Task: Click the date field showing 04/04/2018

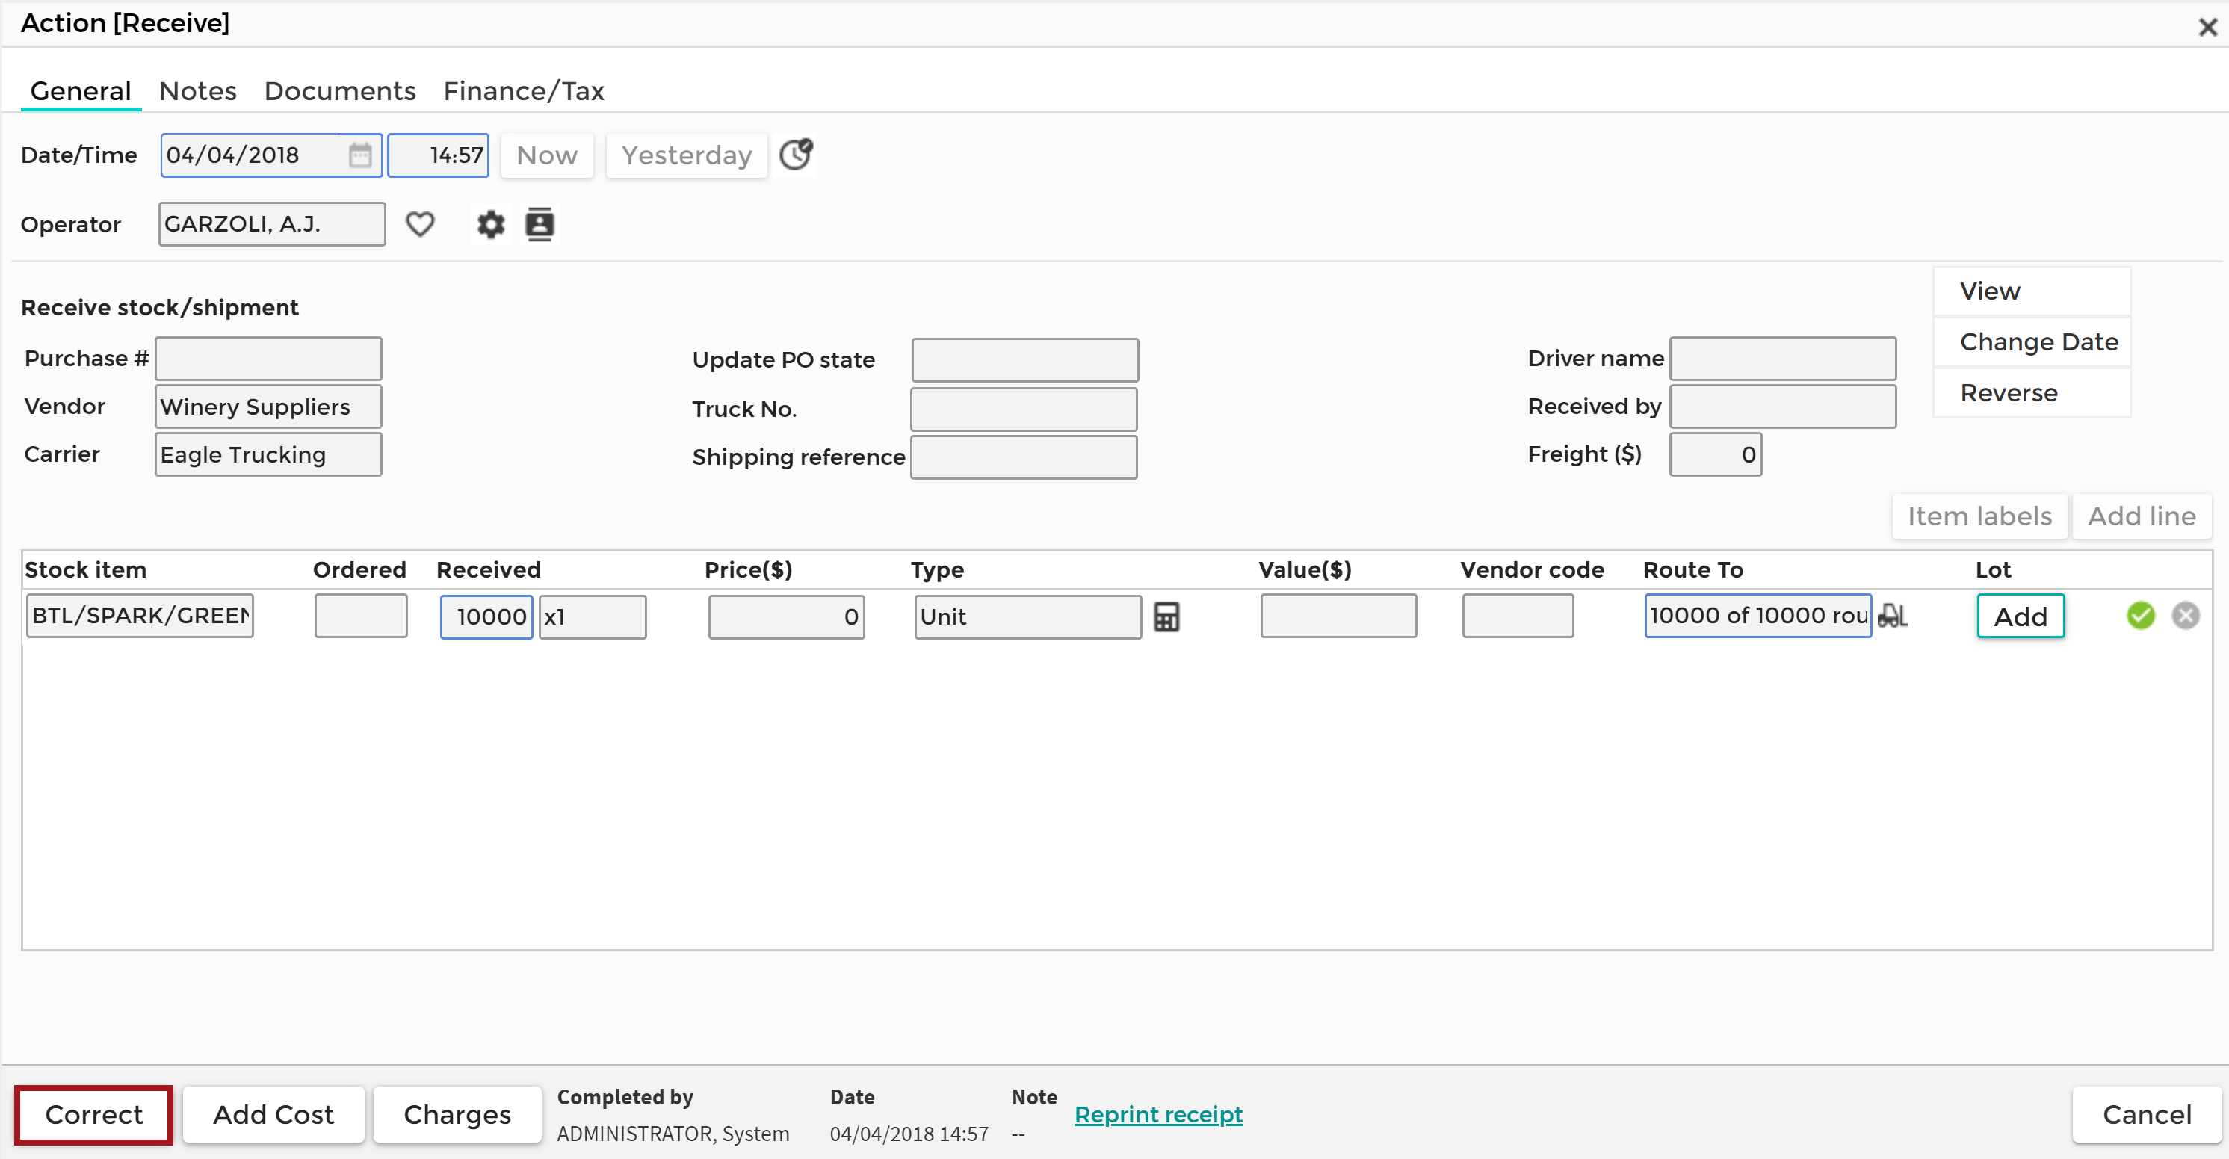Action: (x=270, y=155)
